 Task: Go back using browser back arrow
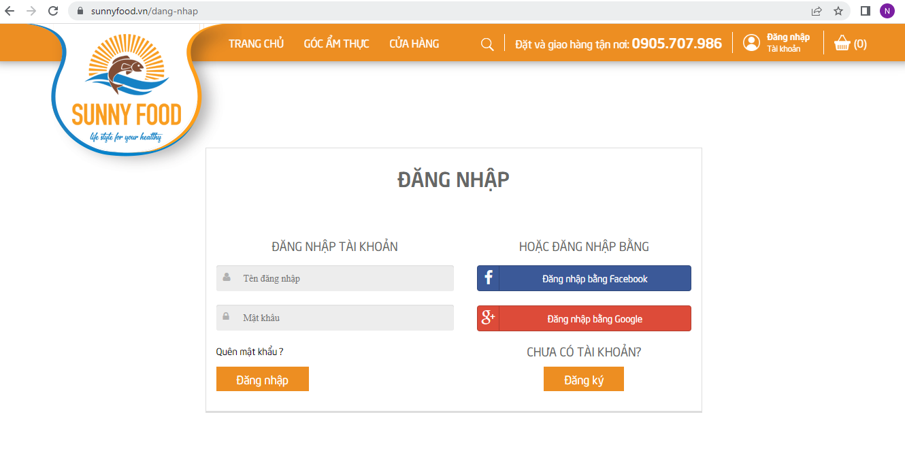click(10, 11)
